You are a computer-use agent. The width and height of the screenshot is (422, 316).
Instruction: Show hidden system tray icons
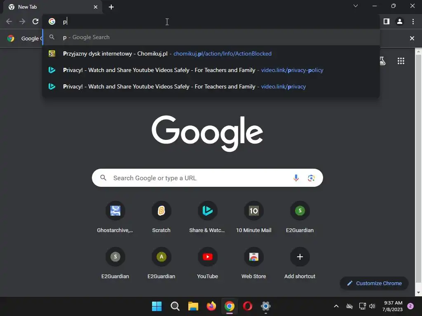(x=336, y=306)
